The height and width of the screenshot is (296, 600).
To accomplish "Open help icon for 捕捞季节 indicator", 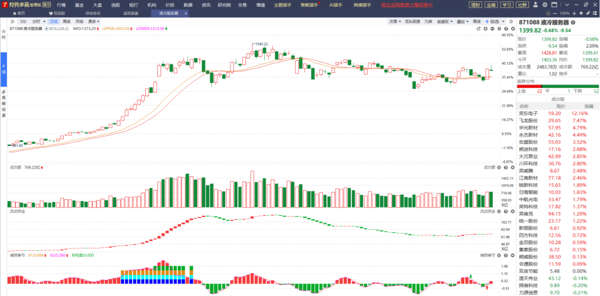I will pyautogui.click(x=506, y=255).
